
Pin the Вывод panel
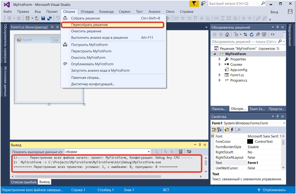pyautogui.click(x=200, y=145)
